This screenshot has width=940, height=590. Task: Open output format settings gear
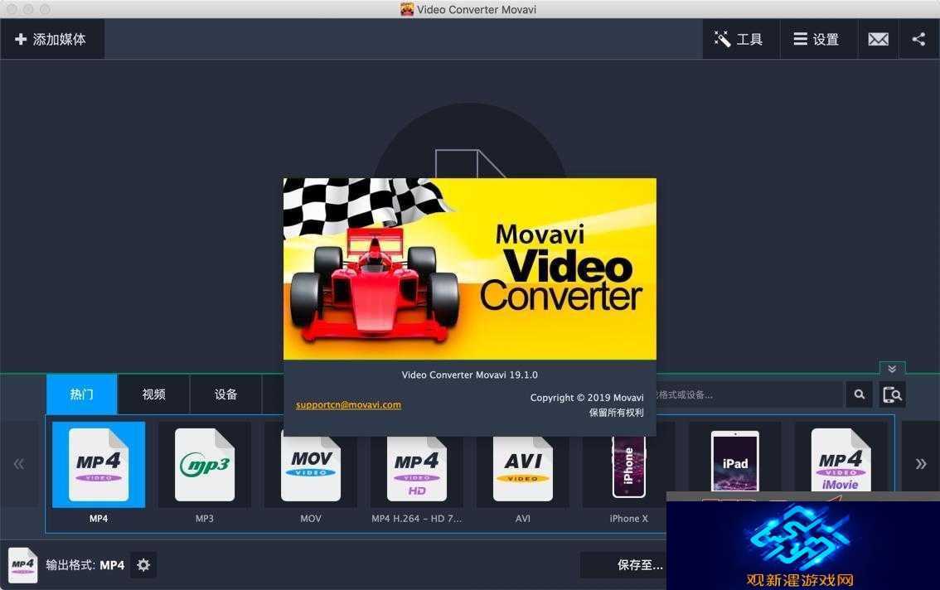coord(143,565)
